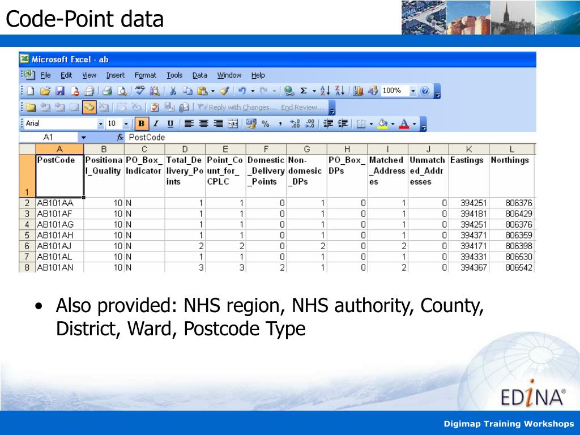Open the Insert menu
This screenshot has width=580, height=435.
tap(116, 75)
